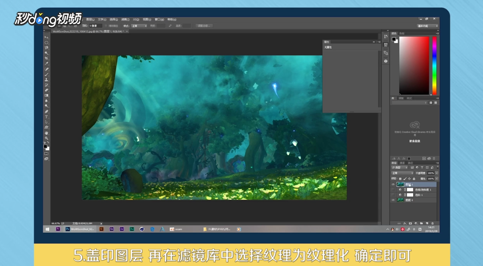Viewport: 483px width, 266px height.
Task: Pick a color in the red color field
Action: [414, 65]
